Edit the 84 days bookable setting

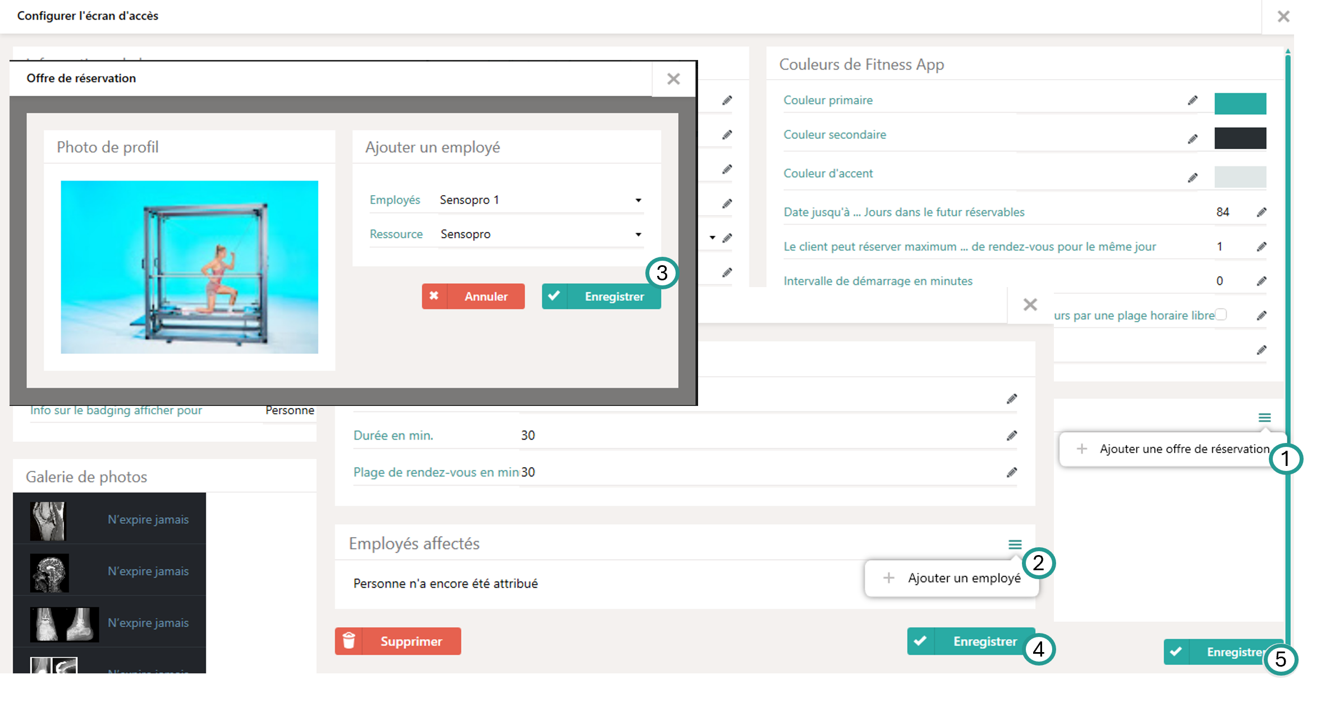tap(1262, 213)
